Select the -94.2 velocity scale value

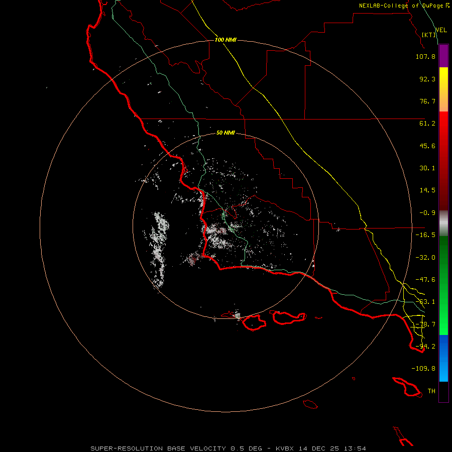coord(425,347)
